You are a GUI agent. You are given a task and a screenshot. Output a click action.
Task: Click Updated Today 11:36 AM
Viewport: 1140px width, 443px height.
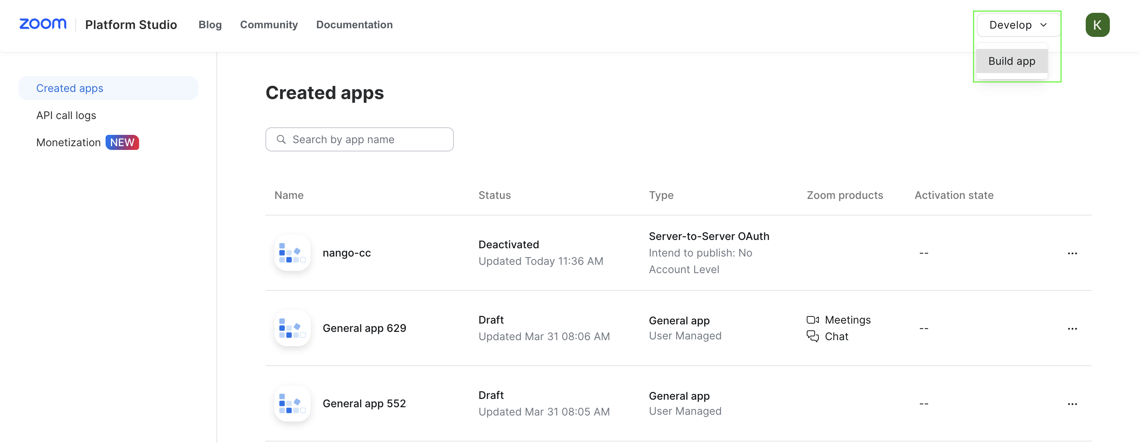(541, 261)
